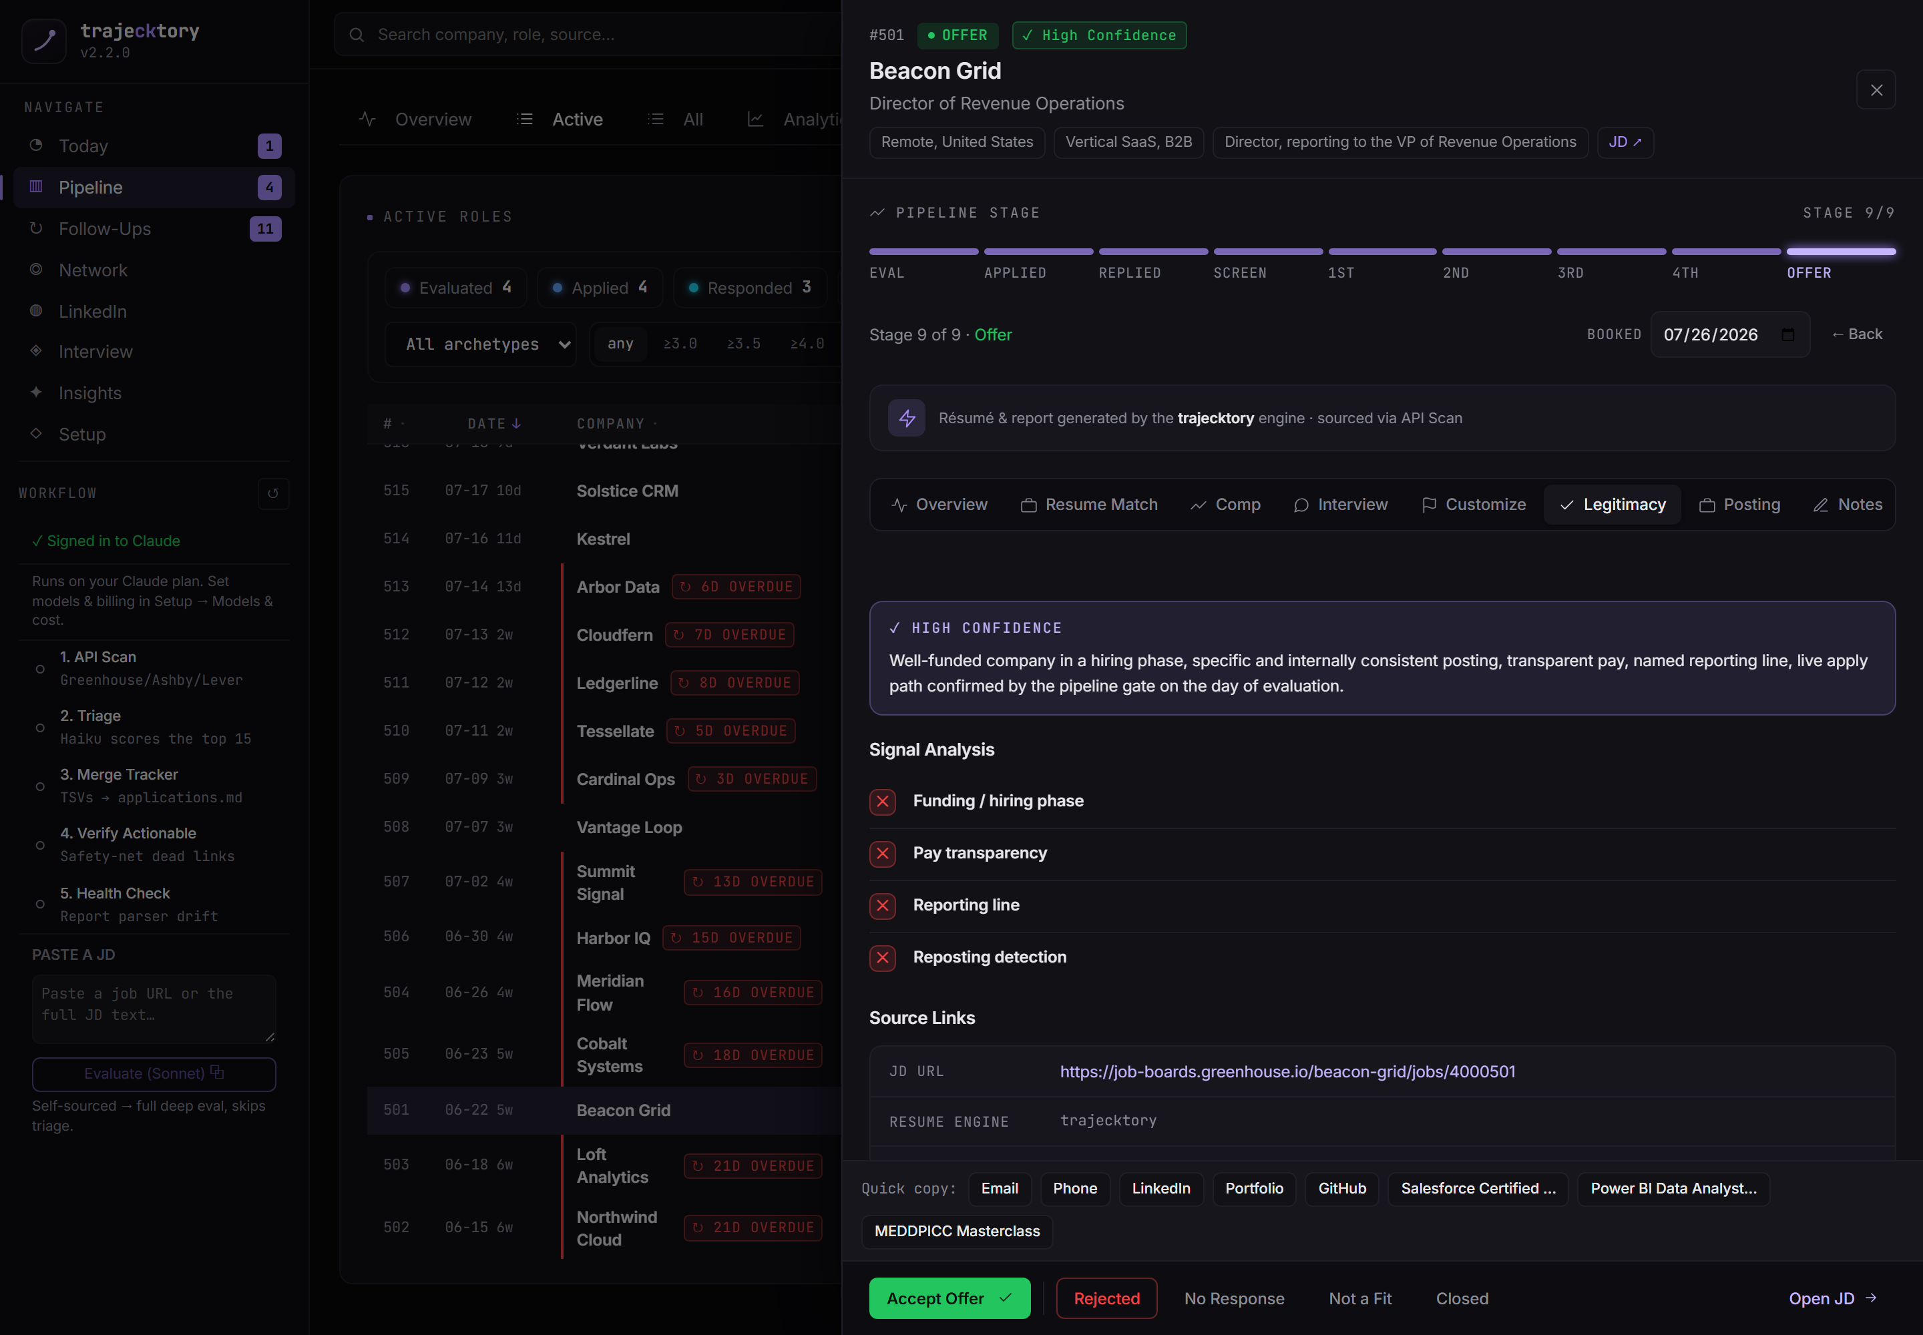The image size is (1923, 1335).
Task: Open Insights from the sidebar
Action: [153, 393]
